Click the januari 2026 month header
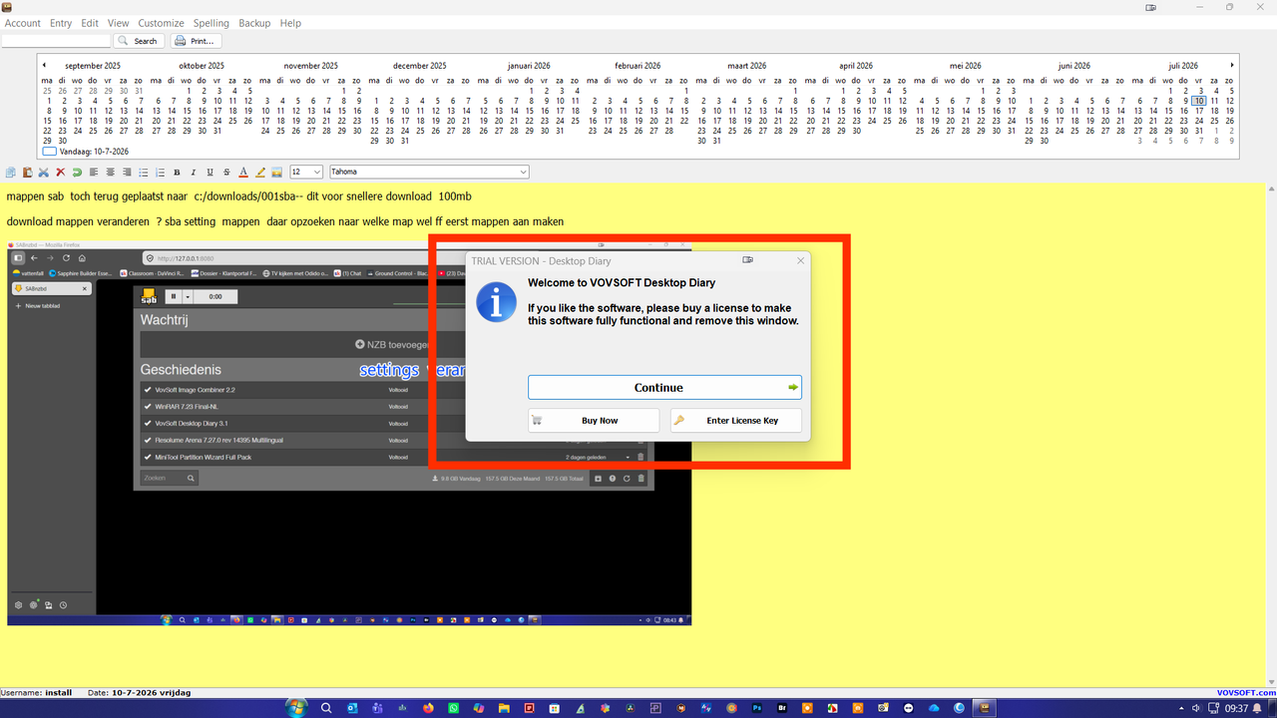1277x718 pixels. click(529, 66)
